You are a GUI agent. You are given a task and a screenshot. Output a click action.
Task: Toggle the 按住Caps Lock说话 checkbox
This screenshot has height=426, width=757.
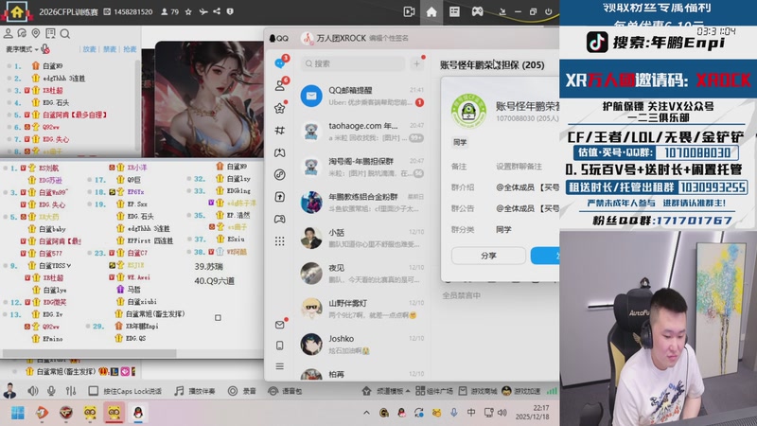[93, 391]
